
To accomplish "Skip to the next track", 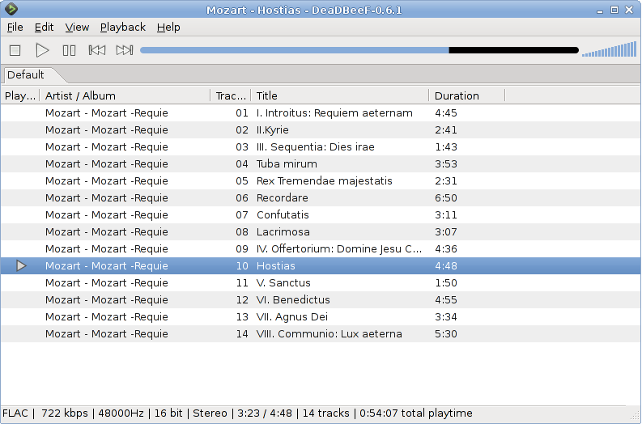I will tap(125, 50).
